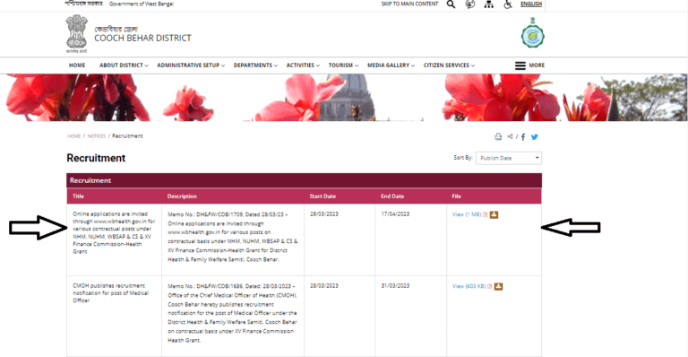This screenshot has height=357, width=688.
Task: Open the View (1 MB) file link
Action: [467, 214]
